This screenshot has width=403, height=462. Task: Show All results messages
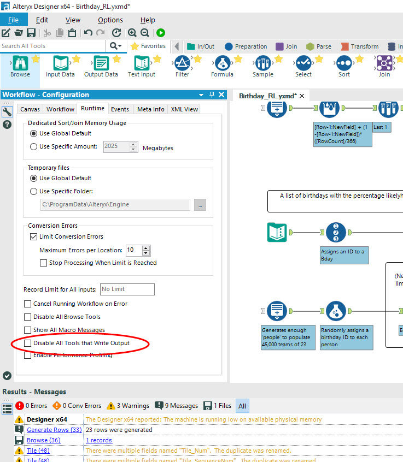pyautogui.click(x=242, y=406)
